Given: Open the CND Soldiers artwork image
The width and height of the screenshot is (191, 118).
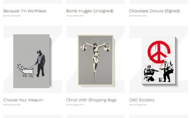Looking at the screenshot, I should point(158,59).
